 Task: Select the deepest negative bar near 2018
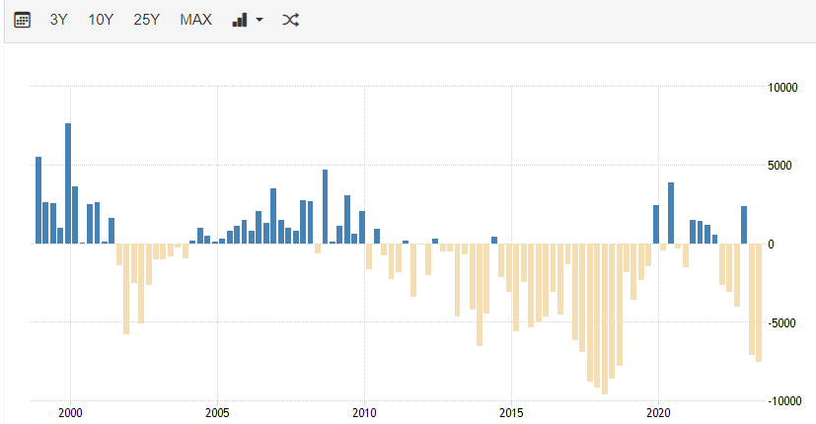pyautogui.click(x=604, y=318)
